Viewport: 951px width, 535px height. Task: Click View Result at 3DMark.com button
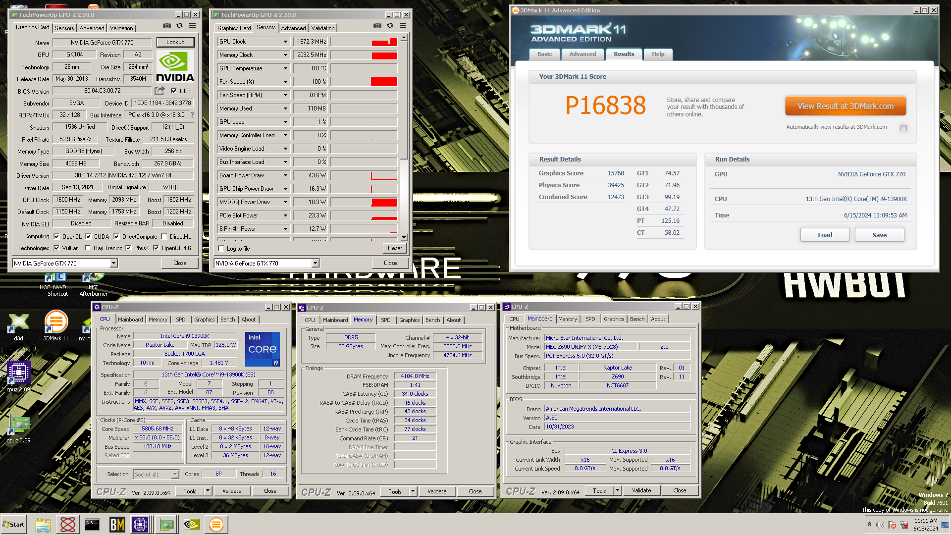tap(845, 106)
